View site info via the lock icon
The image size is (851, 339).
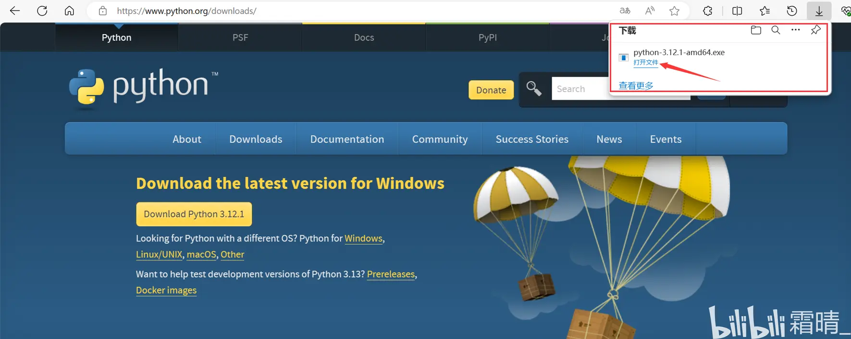[x=102, y=11]
